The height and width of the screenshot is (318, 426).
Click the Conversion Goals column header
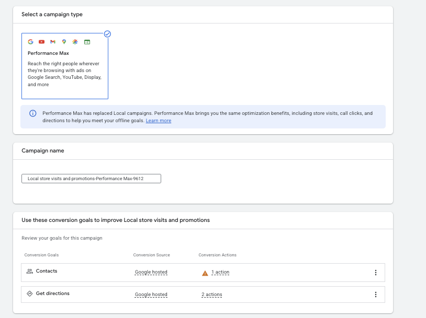(x=41, y=255)
